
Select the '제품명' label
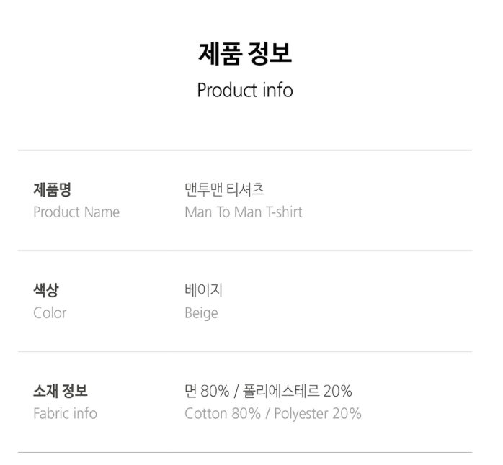tap(52, 190)
